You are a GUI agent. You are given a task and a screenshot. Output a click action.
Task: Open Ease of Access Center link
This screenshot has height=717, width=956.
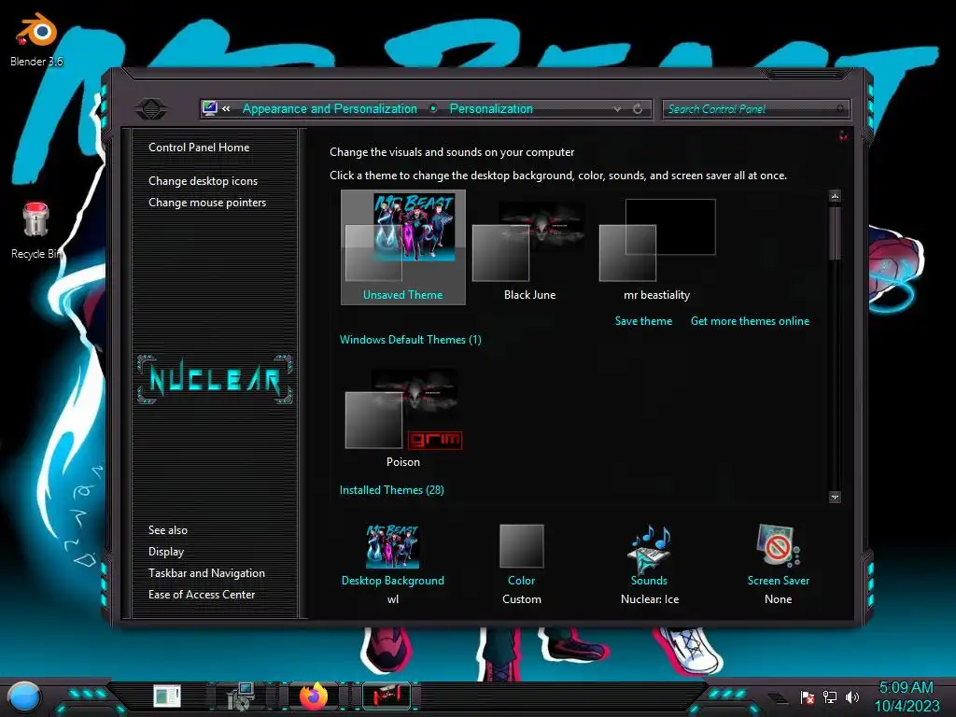click(x=202, y=595)
